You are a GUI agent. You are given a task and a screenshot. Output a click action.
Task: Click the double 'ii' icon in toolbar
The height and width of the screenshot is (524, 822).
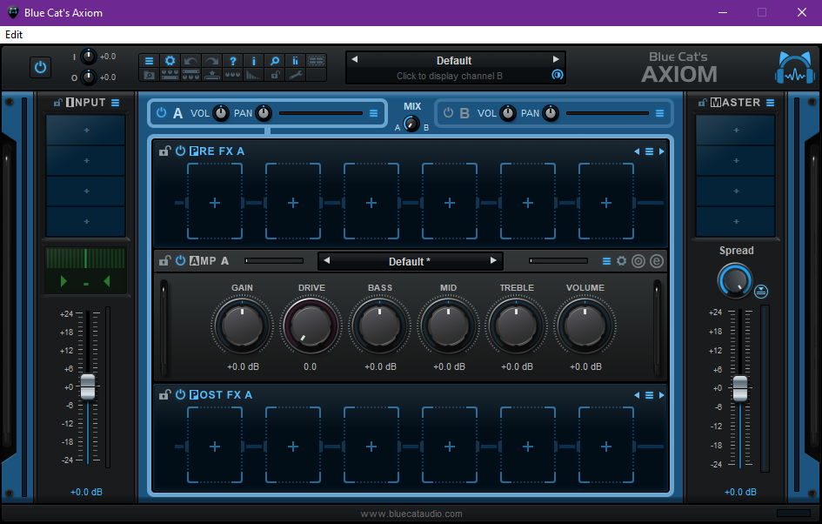coord(295,61)
